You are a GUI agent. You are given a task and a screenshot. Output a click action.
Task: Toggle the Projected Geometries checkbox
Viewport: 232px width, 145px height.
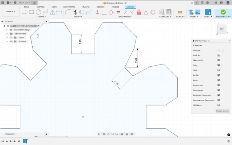point(219,95)
